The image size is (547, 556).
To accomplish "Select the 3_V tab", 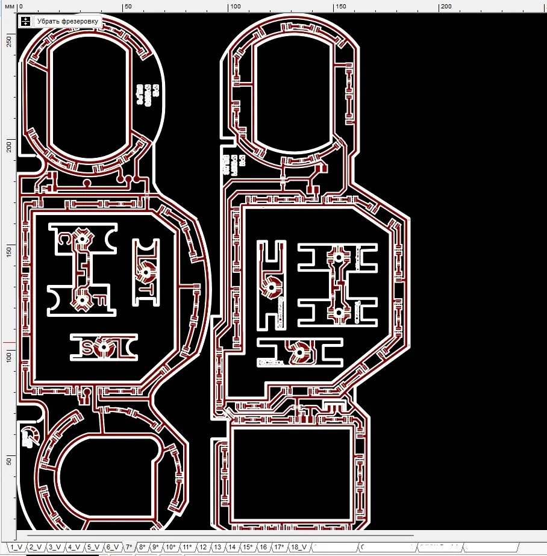I will tap(55, 548).
